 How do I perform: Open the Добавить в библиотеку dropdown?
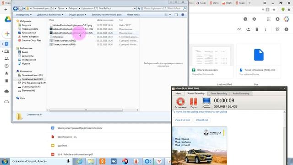[x=50, y=15]
